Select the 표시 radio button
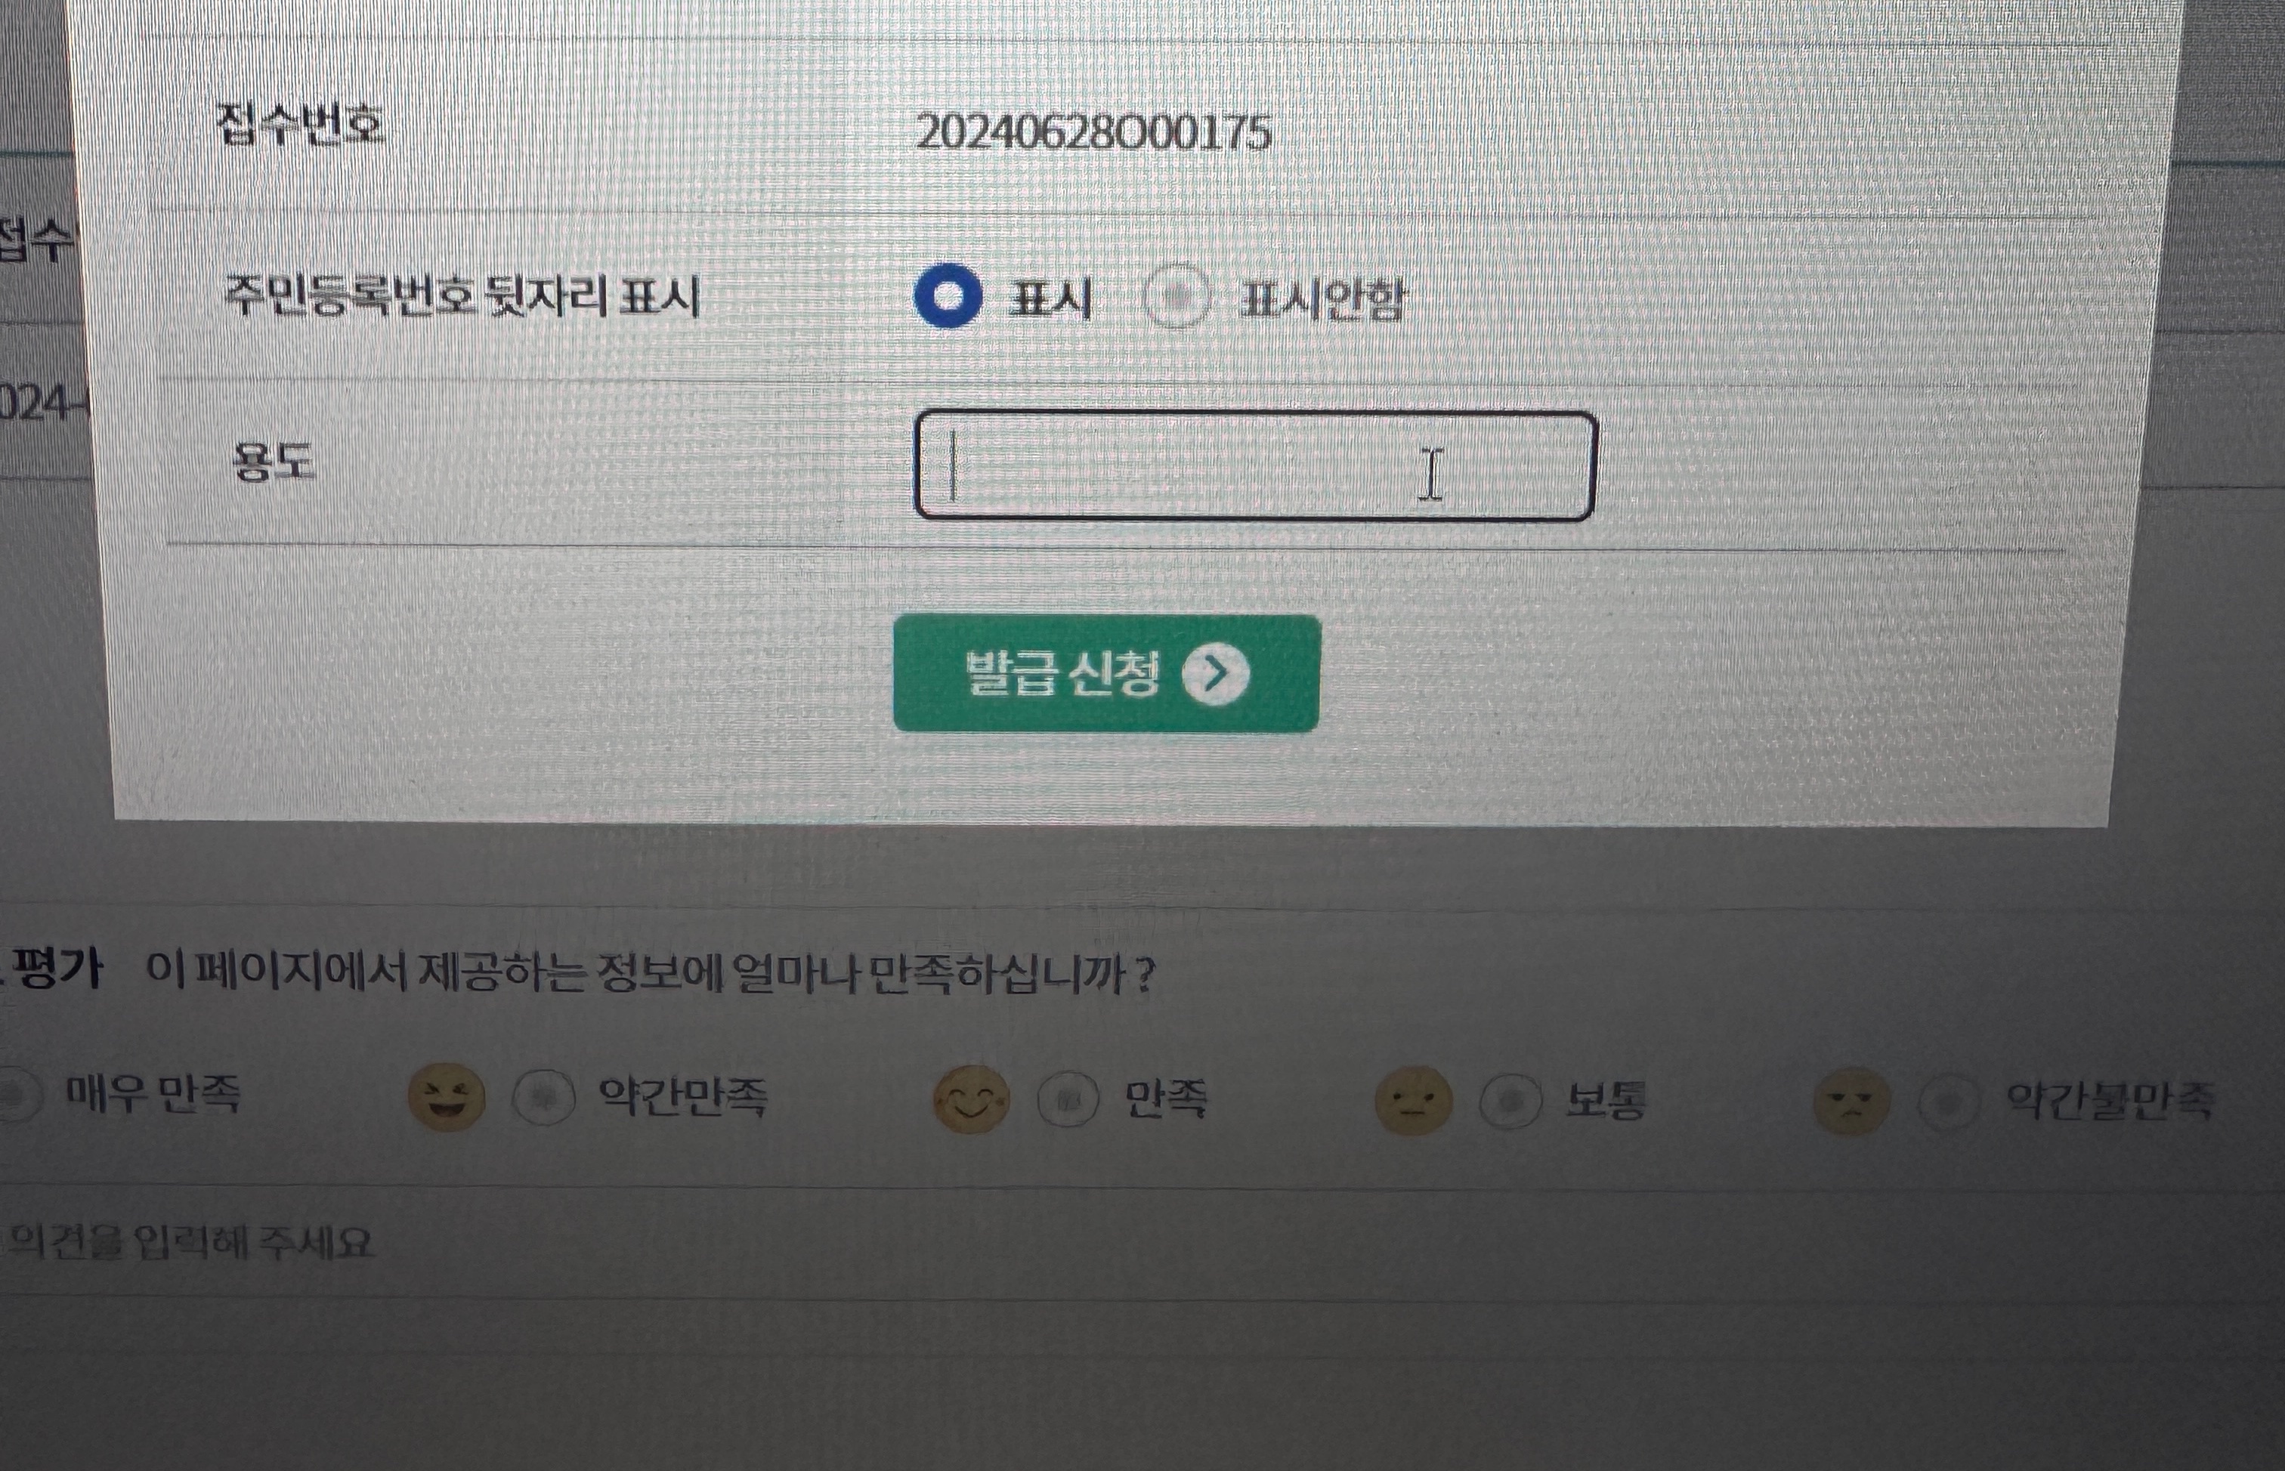 tap(948, 296)
